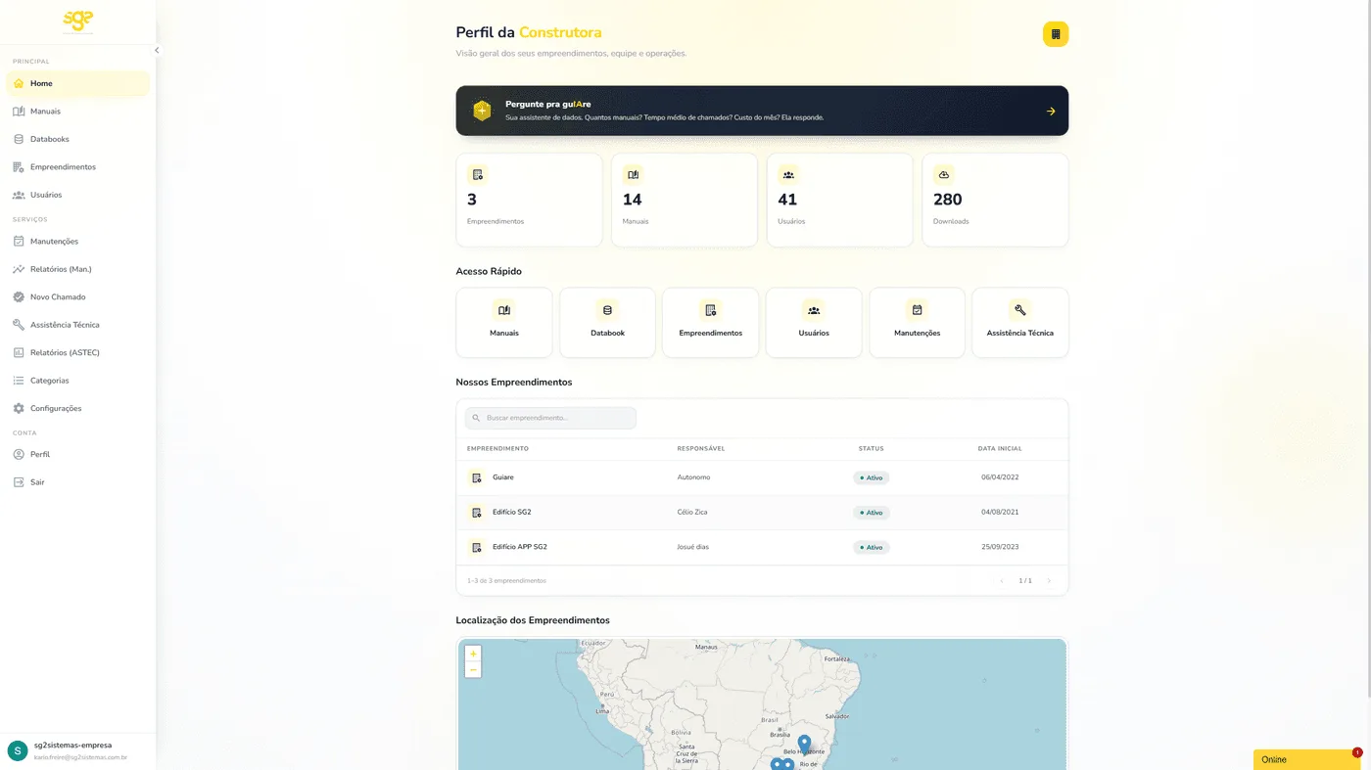The height and width of the screenshot is (770, 1371).
Task: Zoom out on the map
Action: point(473,670)
